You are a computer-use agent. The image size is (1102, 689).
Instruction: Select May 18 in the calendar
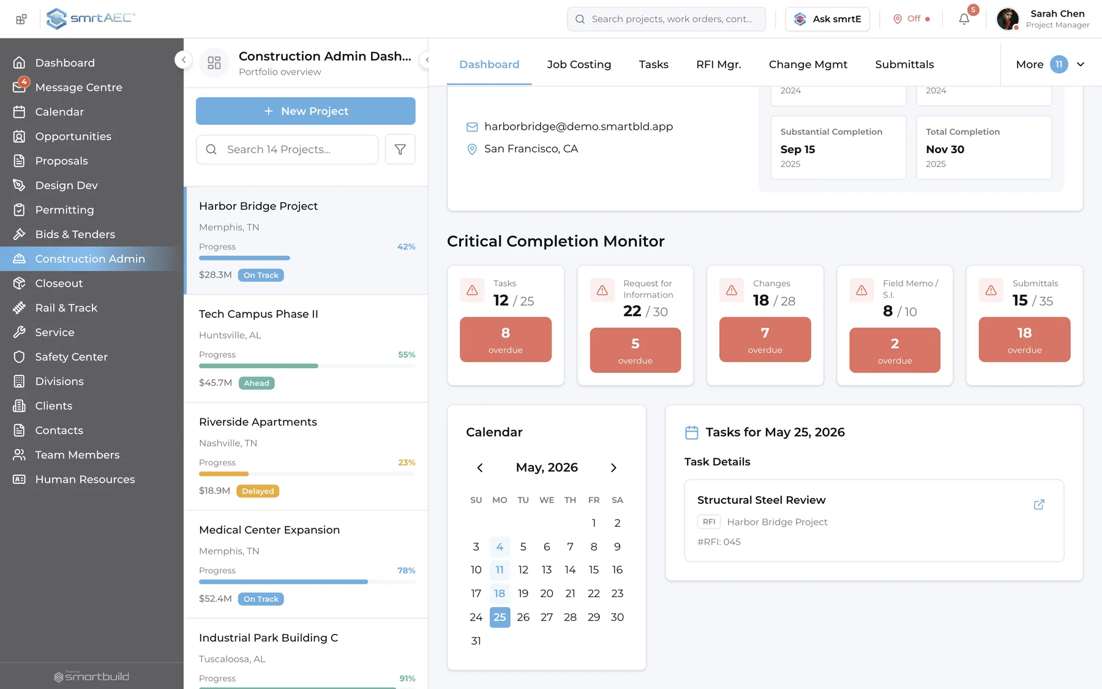click(500, 593)
